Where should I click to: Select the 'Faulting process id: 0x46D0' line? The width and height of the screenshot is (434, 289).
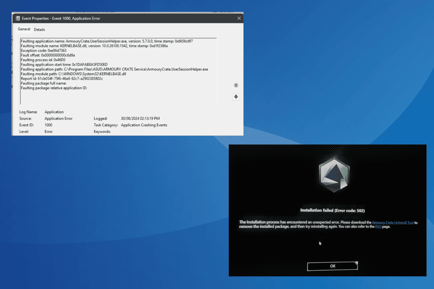[43, 60]
